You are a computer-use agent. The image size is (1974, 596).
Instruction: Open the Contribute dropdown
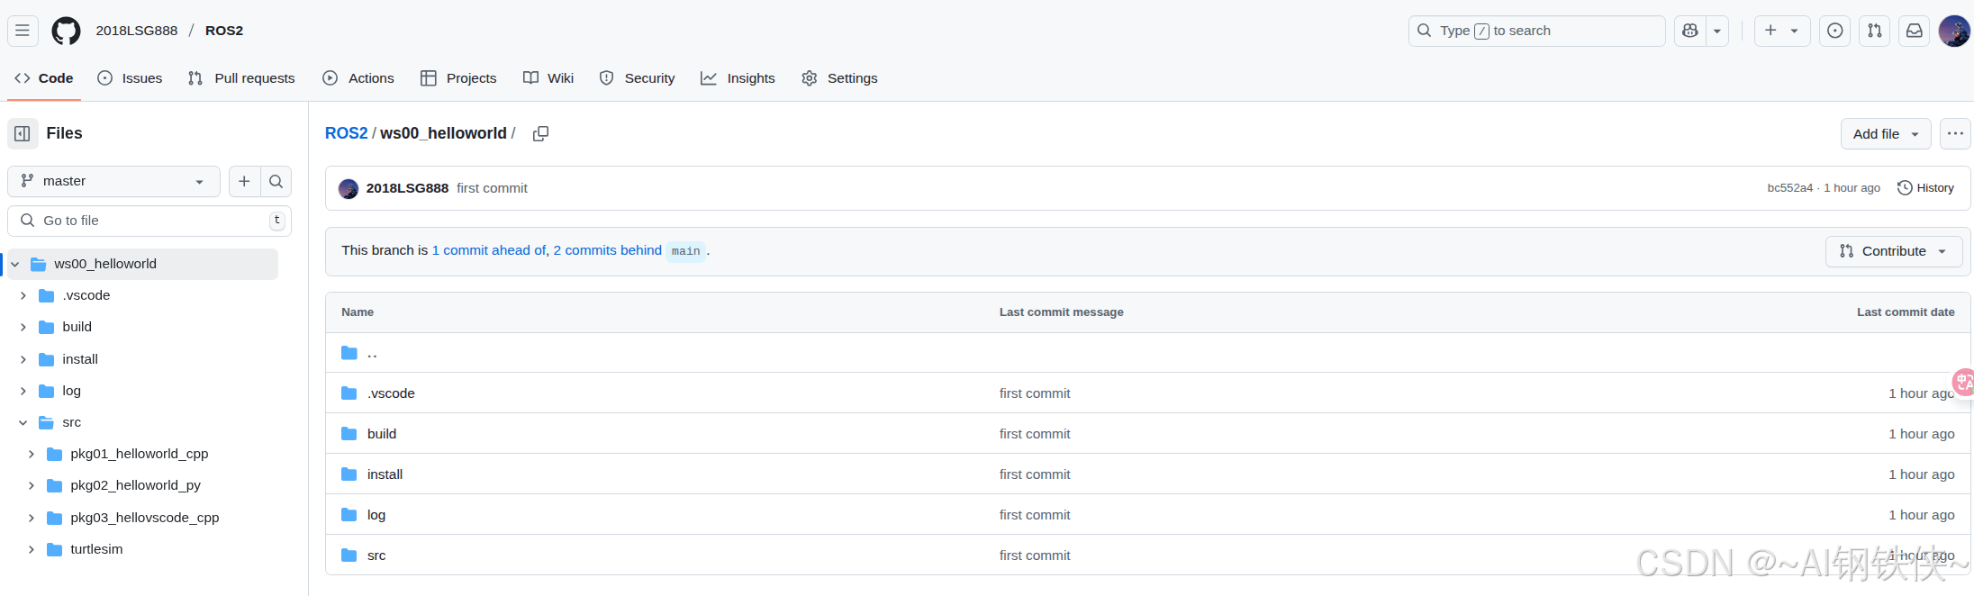[1893, 251]
